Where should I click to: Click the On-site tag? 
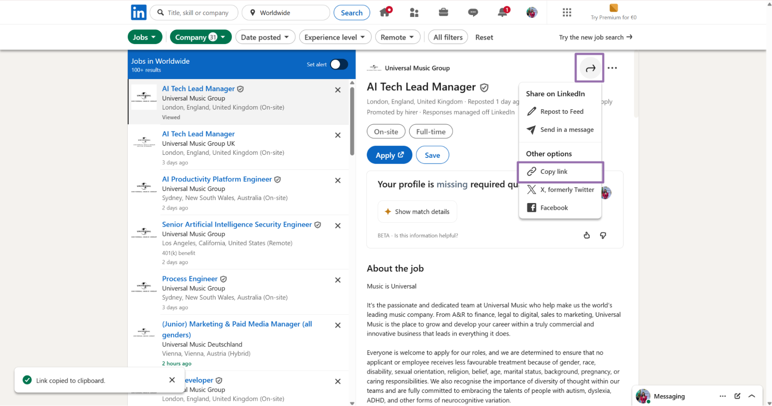(386, 132)
